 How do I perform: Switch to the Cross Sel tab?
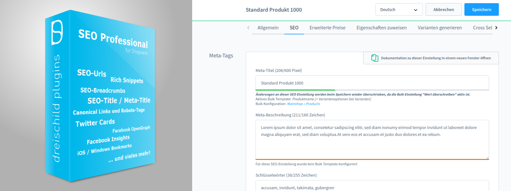pyautogui.click(x=482, y=28)
